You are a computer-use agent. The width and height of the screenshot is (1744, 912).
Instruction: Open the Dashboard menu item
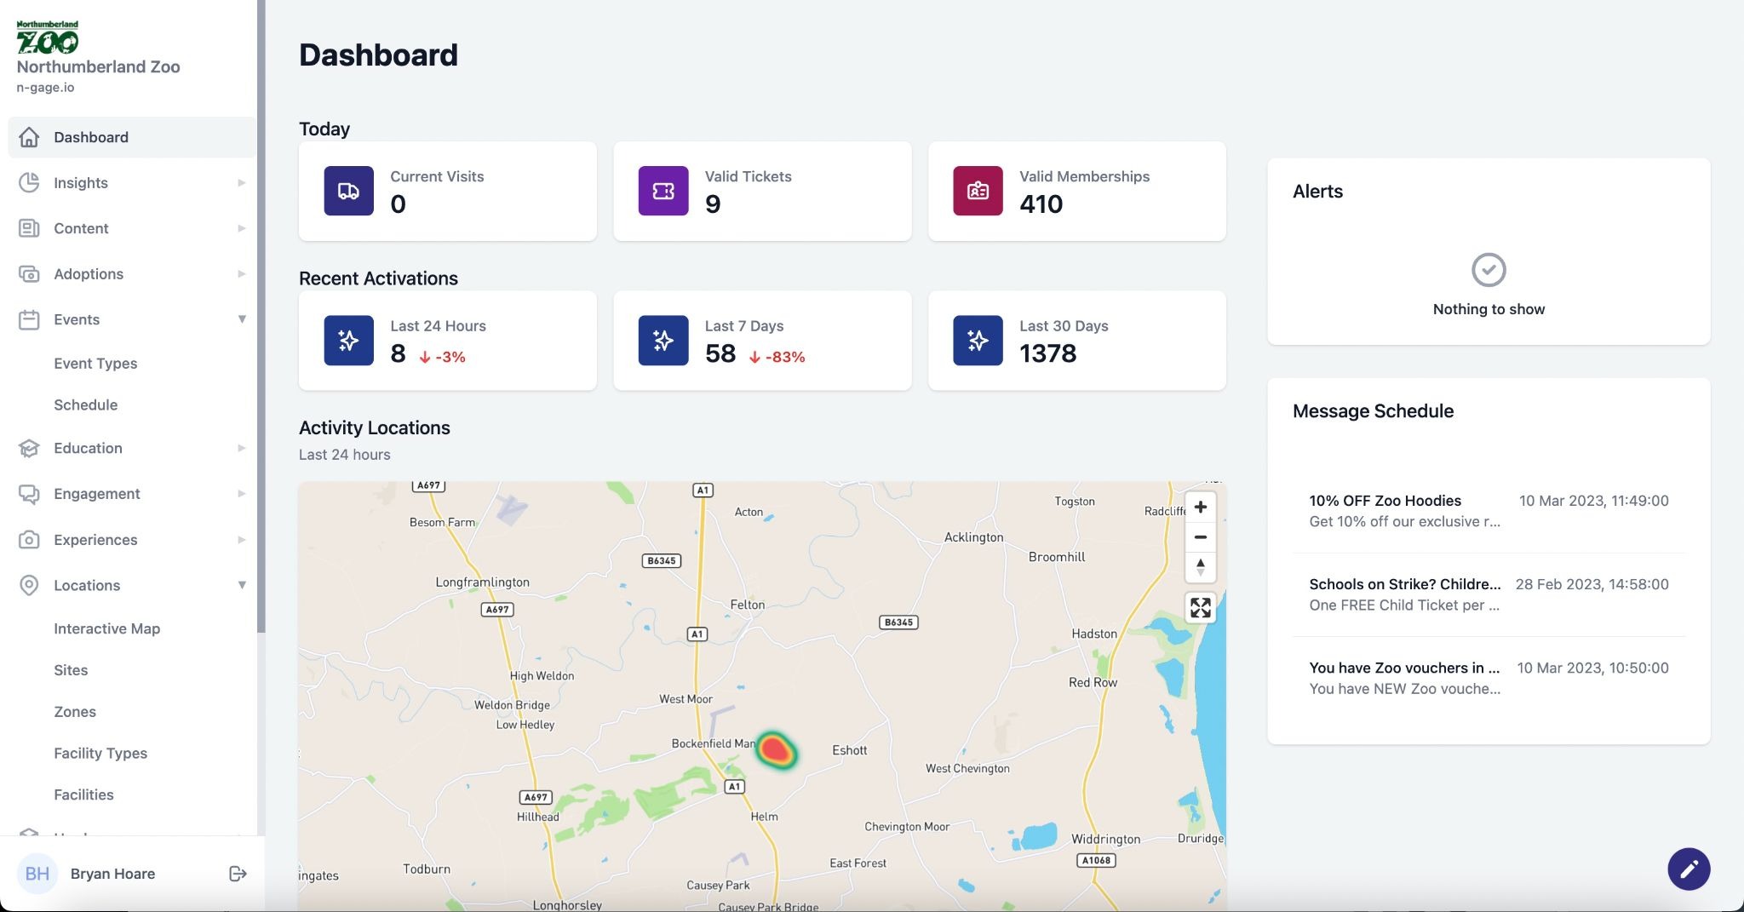tap(91, 137)
